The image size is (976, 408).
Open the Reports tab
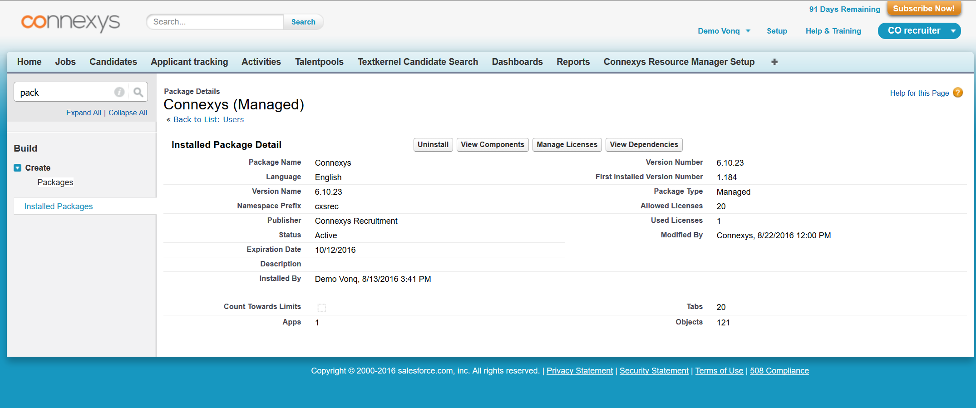point(573,62)
